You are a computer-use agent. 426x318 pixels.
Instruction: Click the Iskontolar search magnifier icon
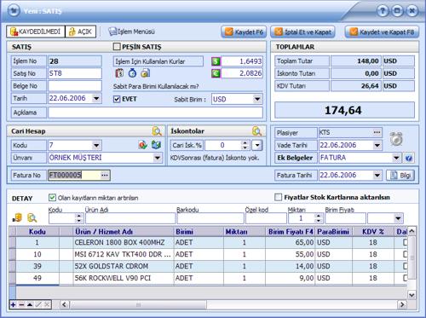tap(256, 131)
